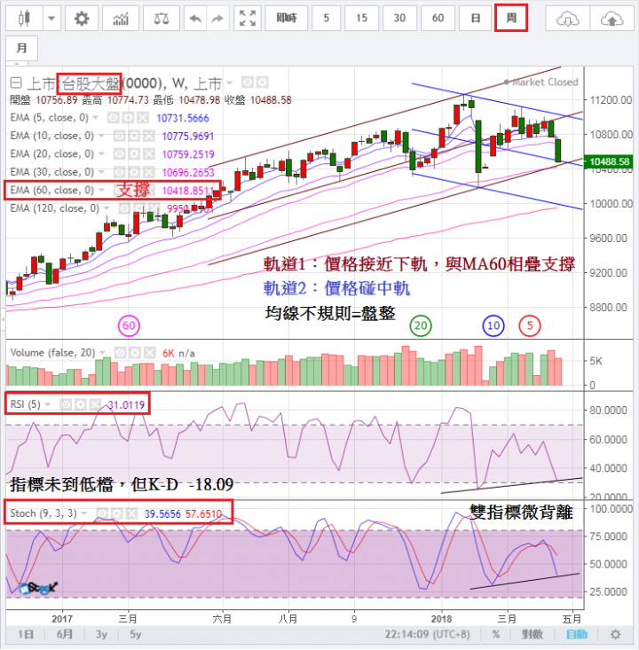The height and width of the screenshot is (650, 639).
Task: Open the candlestick chart type button
Action: click(24, 19)
